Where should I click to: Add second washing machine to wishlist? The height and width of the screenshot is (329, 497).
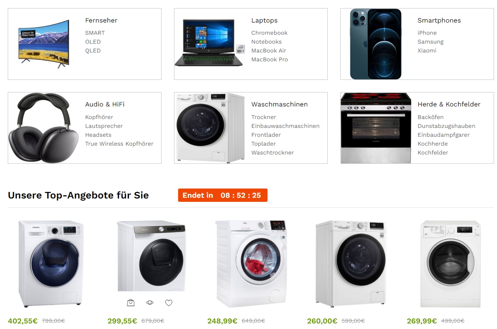coord(169,303)
